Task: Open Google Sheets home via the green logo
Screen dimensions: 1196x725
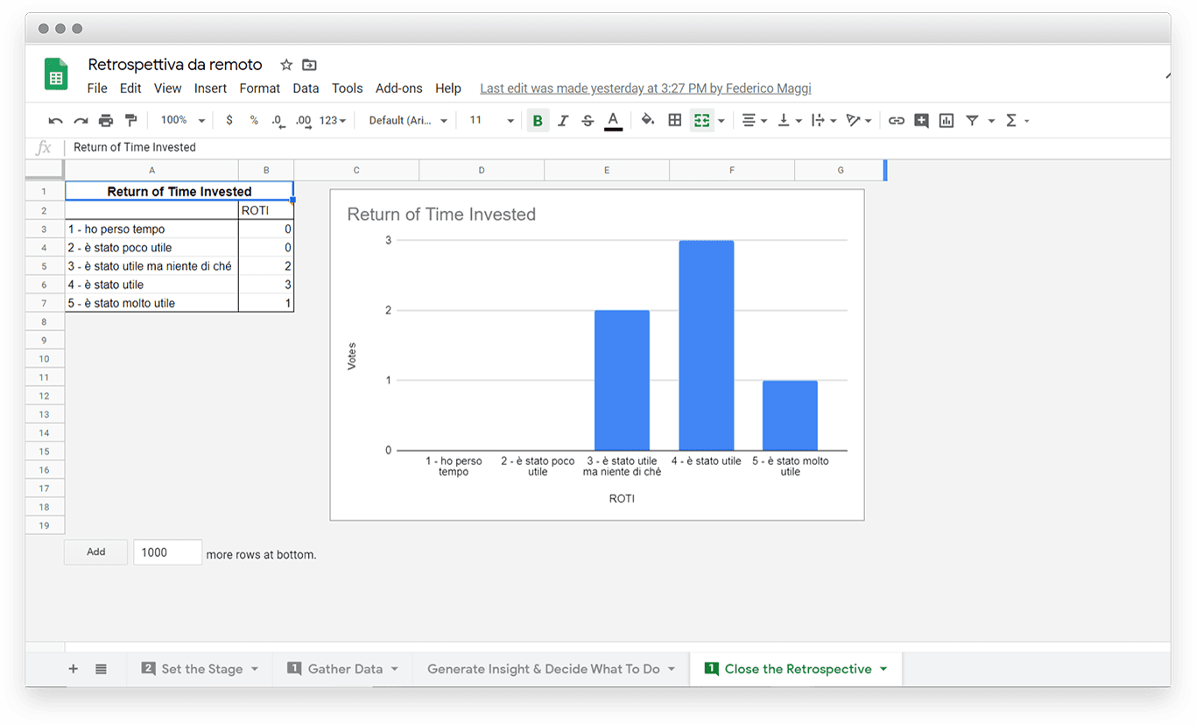Action: pyautogui.click(x=56, y=75)
